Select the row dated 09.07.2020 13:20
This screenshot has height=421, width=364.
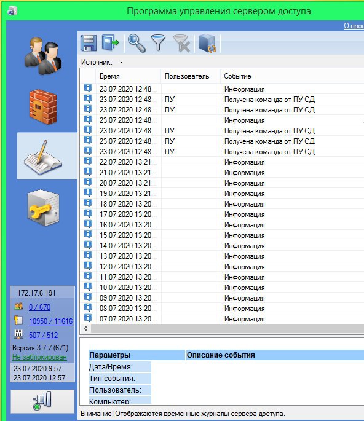pos(222,298)
